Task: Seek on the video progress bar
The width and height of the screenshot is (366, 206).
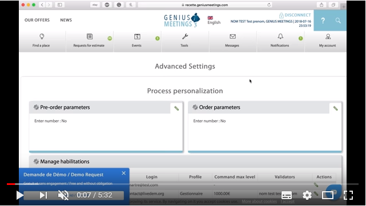Action: pyautogui.click(x=183, y=184)
